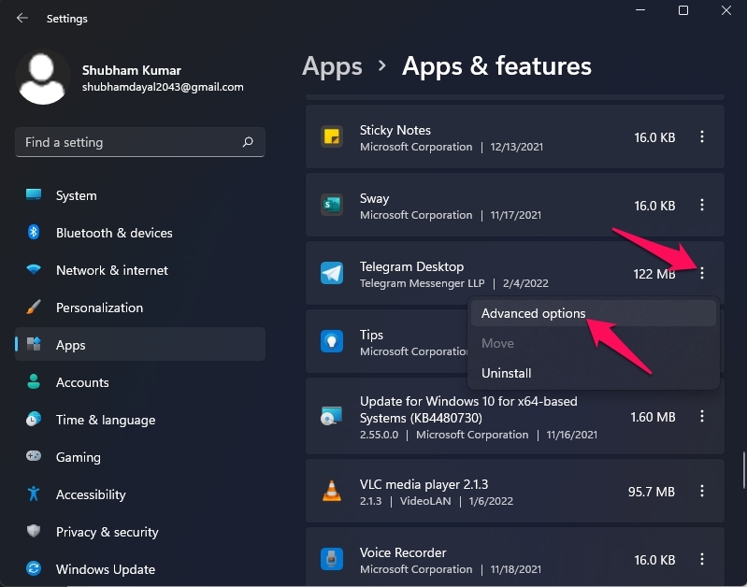Click the Sway app icon
Image resolution: width=747 pixels, height=587 pixels.
click(332, 205)
